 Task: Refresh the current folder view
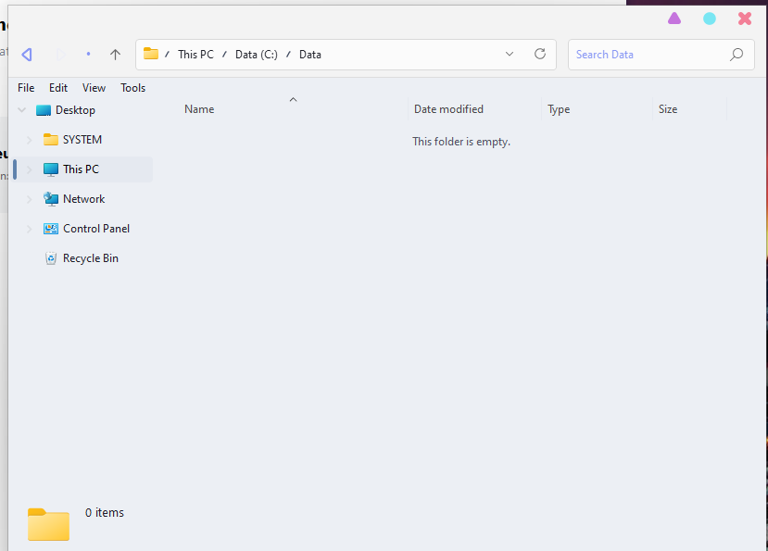(x=540, y=55)
